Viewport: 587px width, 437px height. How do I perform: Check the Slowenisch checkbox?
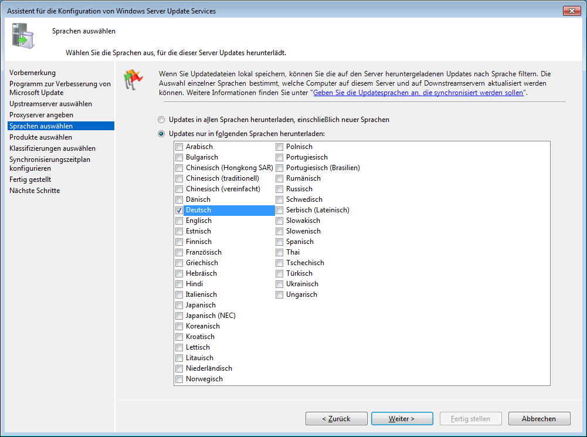click(279, 232)
